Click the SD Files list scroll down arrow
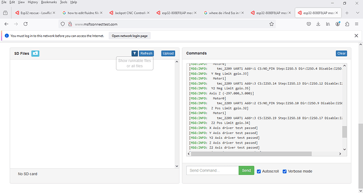 [x=177, y=166]
